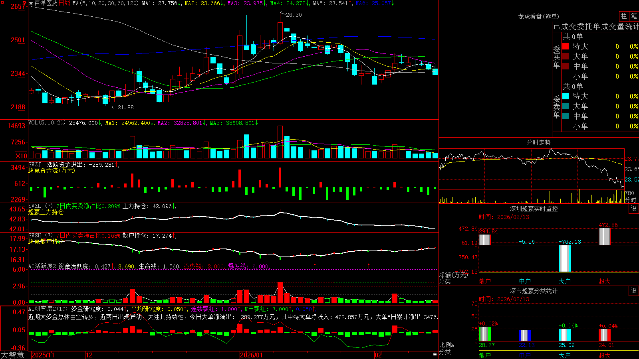Click 散户 category in 深市超赢分类统计
The width and height of the screenshot is (639, 359).
pyautogui.click(x=484, y=355)
